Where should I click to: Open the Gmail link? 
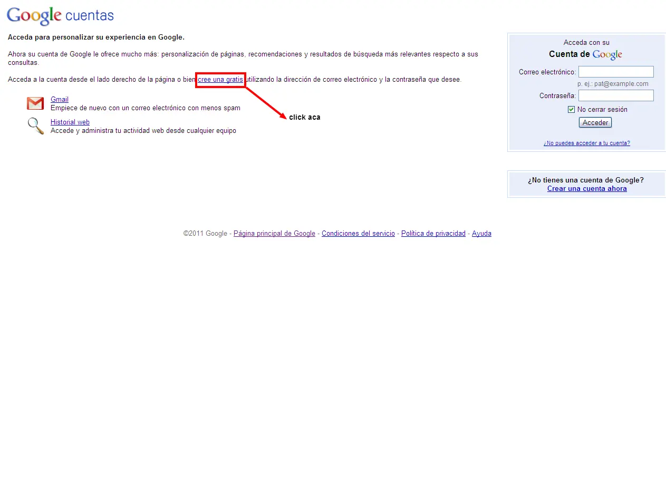click(x=60, y=99)
